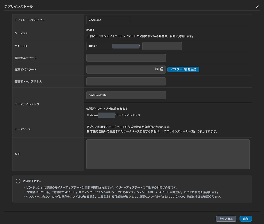The width and height of the screenshot is (264, 224).
Task: Click the バージョン label
Action: pos(21,33)
